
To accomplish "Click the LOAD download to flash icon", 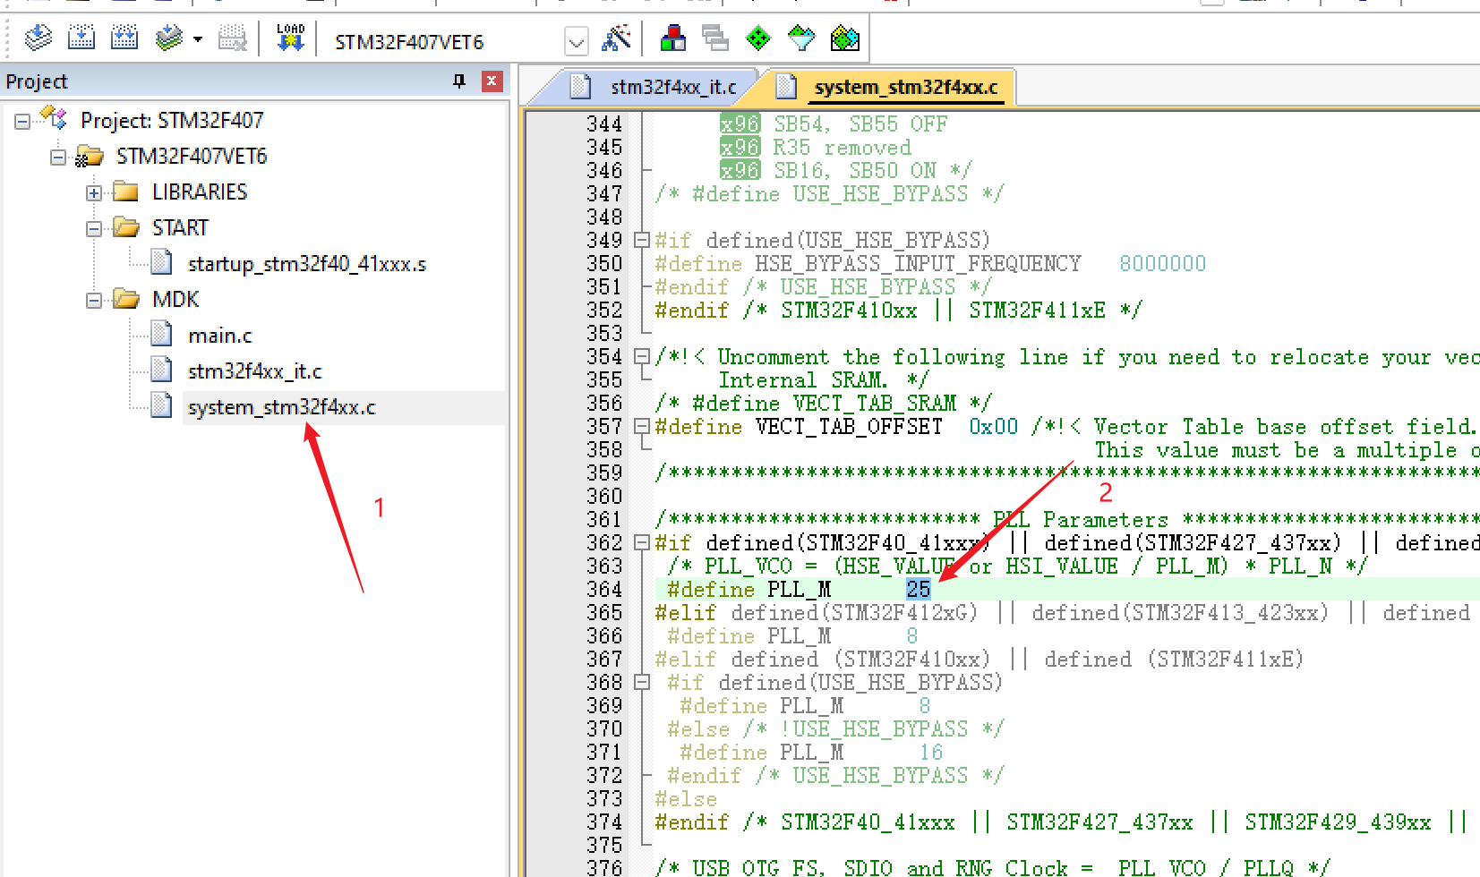I will pos(290,38).
